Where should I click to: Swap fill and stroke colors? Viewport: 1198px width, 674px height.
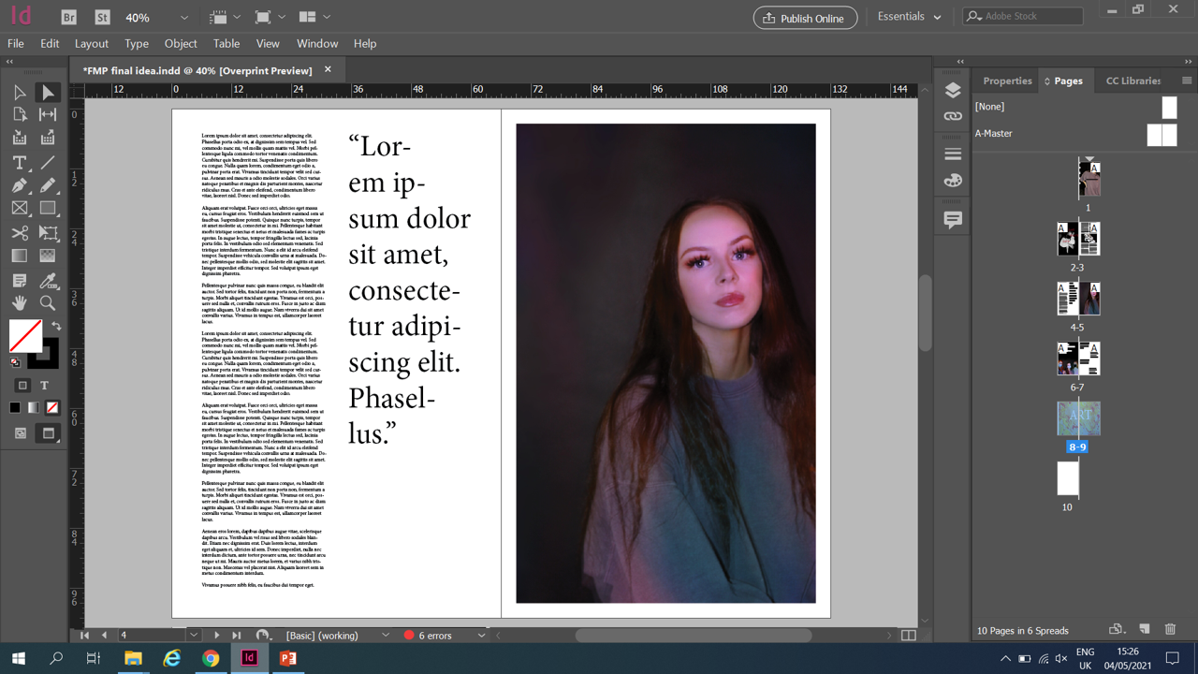tap(56, 327)
